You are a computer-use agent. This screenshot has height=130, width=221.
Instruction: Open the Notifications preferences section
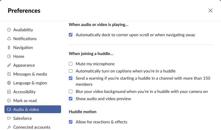coord(33,39)
